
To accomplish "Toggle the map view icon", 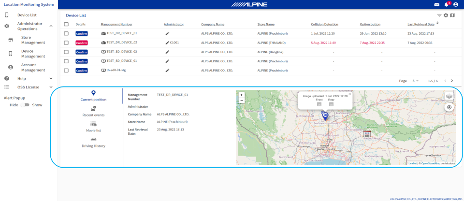I will tap(452, 15).
